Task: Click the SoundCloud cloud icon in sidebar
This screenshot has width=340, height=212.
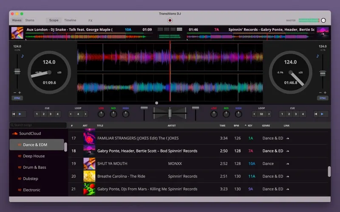Action: (15, 134)
